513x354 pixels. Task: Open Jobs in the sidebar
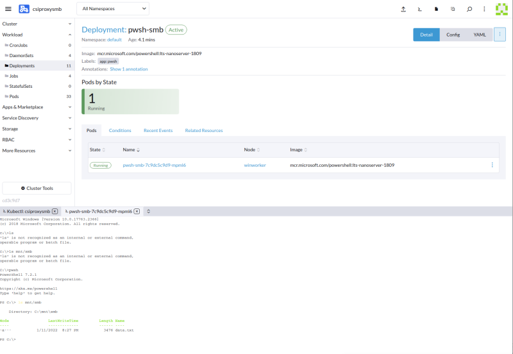click(13, 76)
